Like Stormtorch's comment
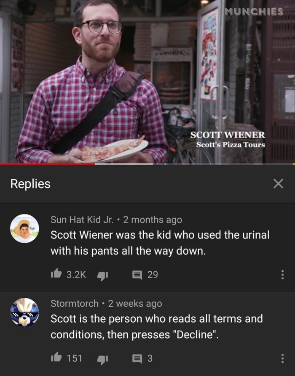The height and width of the screenshot is (376, 295). click(56, 357)
